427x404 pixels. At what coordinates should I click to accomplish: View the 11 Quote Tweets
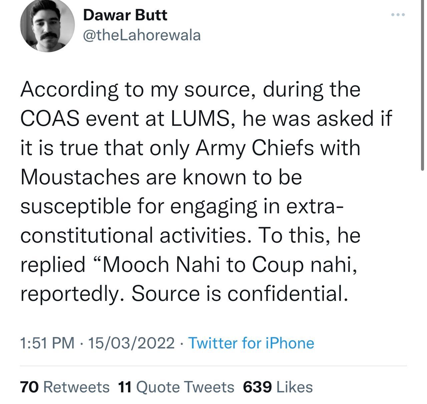tap(176, 387)
